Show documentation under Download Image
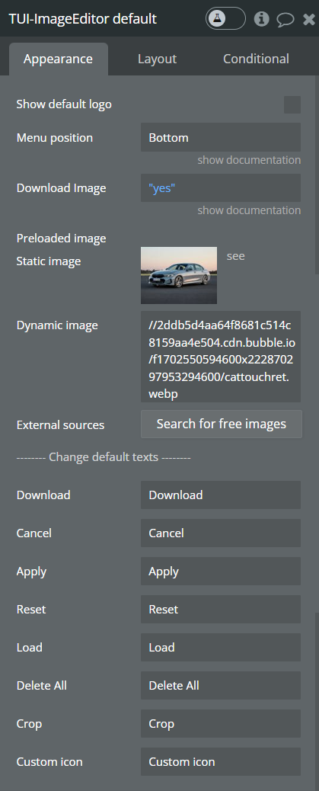 tap(249, 210)
